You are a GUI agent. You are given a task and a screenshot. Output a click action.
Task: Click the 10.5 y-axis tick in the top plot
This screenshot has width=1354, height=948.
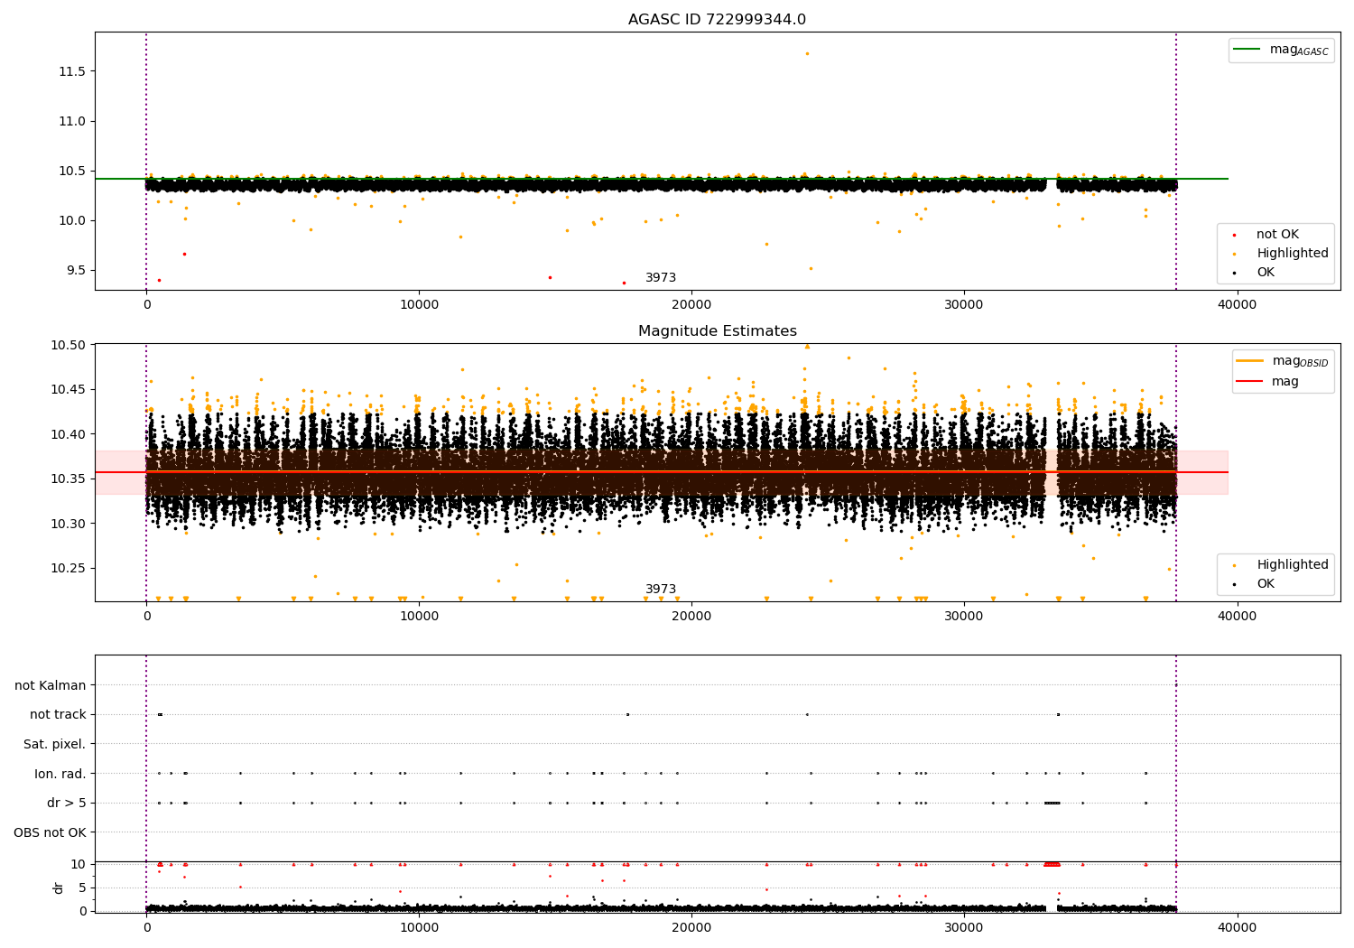[x=72, y=171]
